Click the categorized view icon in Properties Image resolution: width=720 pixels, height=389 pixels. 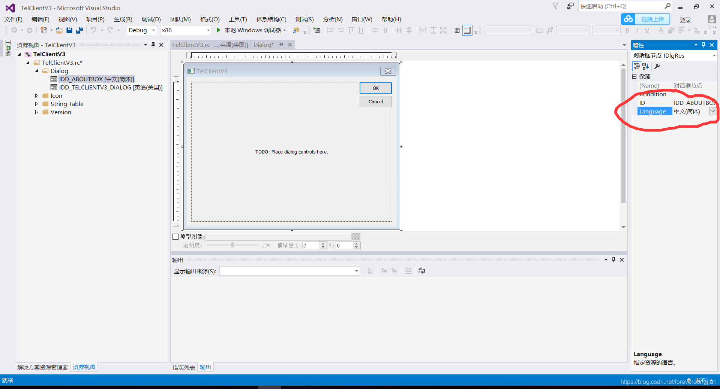point(637,66)
